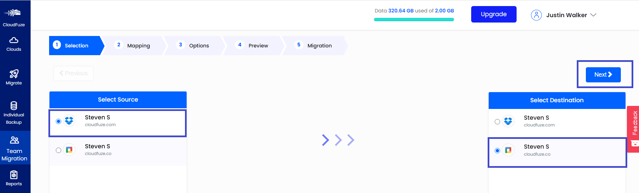Screen dimensions: 639x193
Task: Click the Justin Walker username
Action: [x=567, y=15]
